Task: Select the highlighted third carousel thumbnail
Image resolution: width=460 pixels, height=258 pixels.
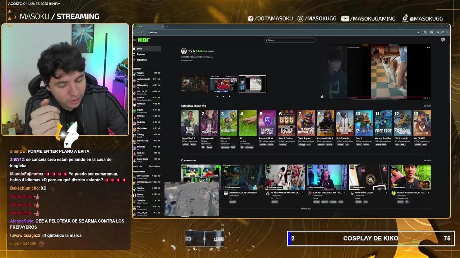Action: [x=252, y=83]
